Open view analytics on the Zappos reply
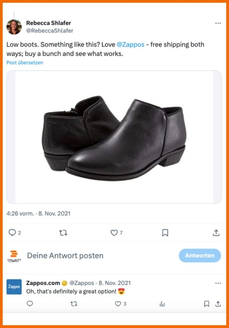229x328 pixels. (x=162, y=304)
